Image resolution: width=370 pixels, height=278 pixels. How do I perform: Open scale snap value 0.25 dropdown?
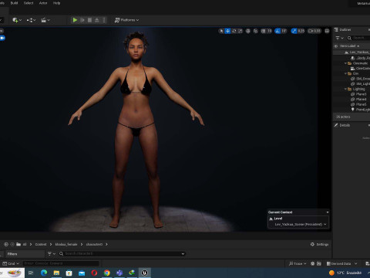point(301,31)
